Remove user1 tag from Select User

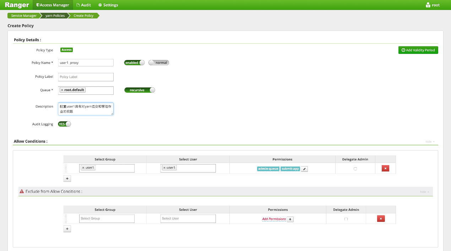pos(164,168)
